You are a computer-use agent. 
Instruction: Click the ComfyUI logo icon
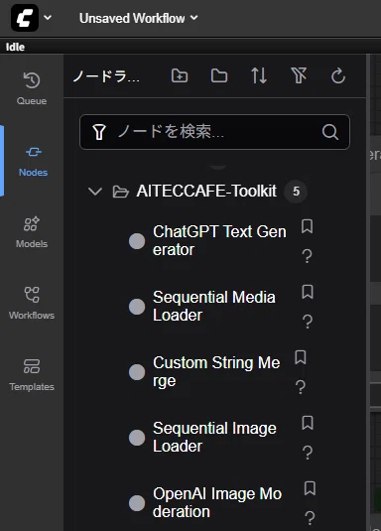pos(25,18)
